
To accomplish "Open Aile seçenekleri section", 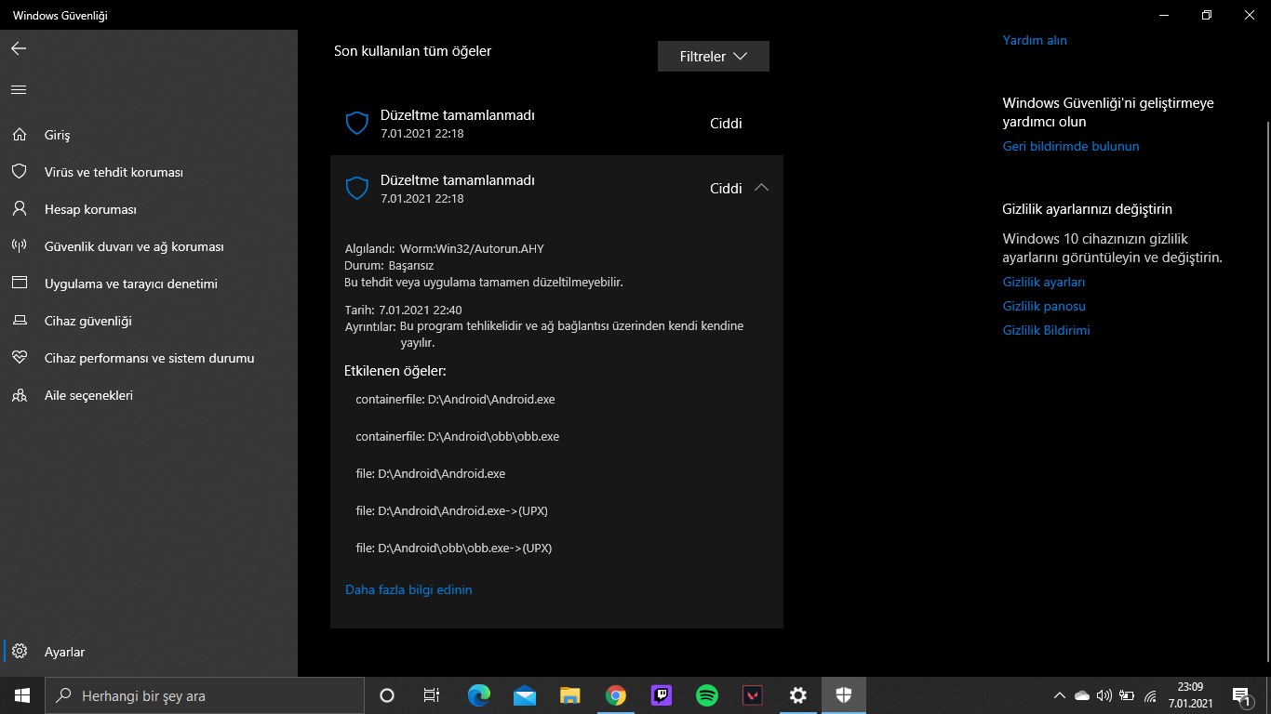I will coord(149,395).
